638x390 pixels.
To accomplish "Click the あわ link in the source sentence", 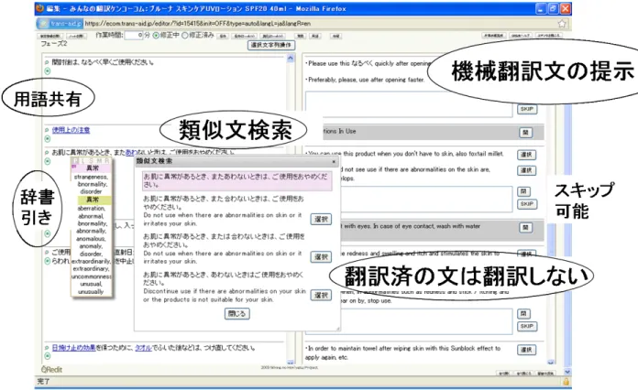I will pyautogui.click(x=130, y=152).
